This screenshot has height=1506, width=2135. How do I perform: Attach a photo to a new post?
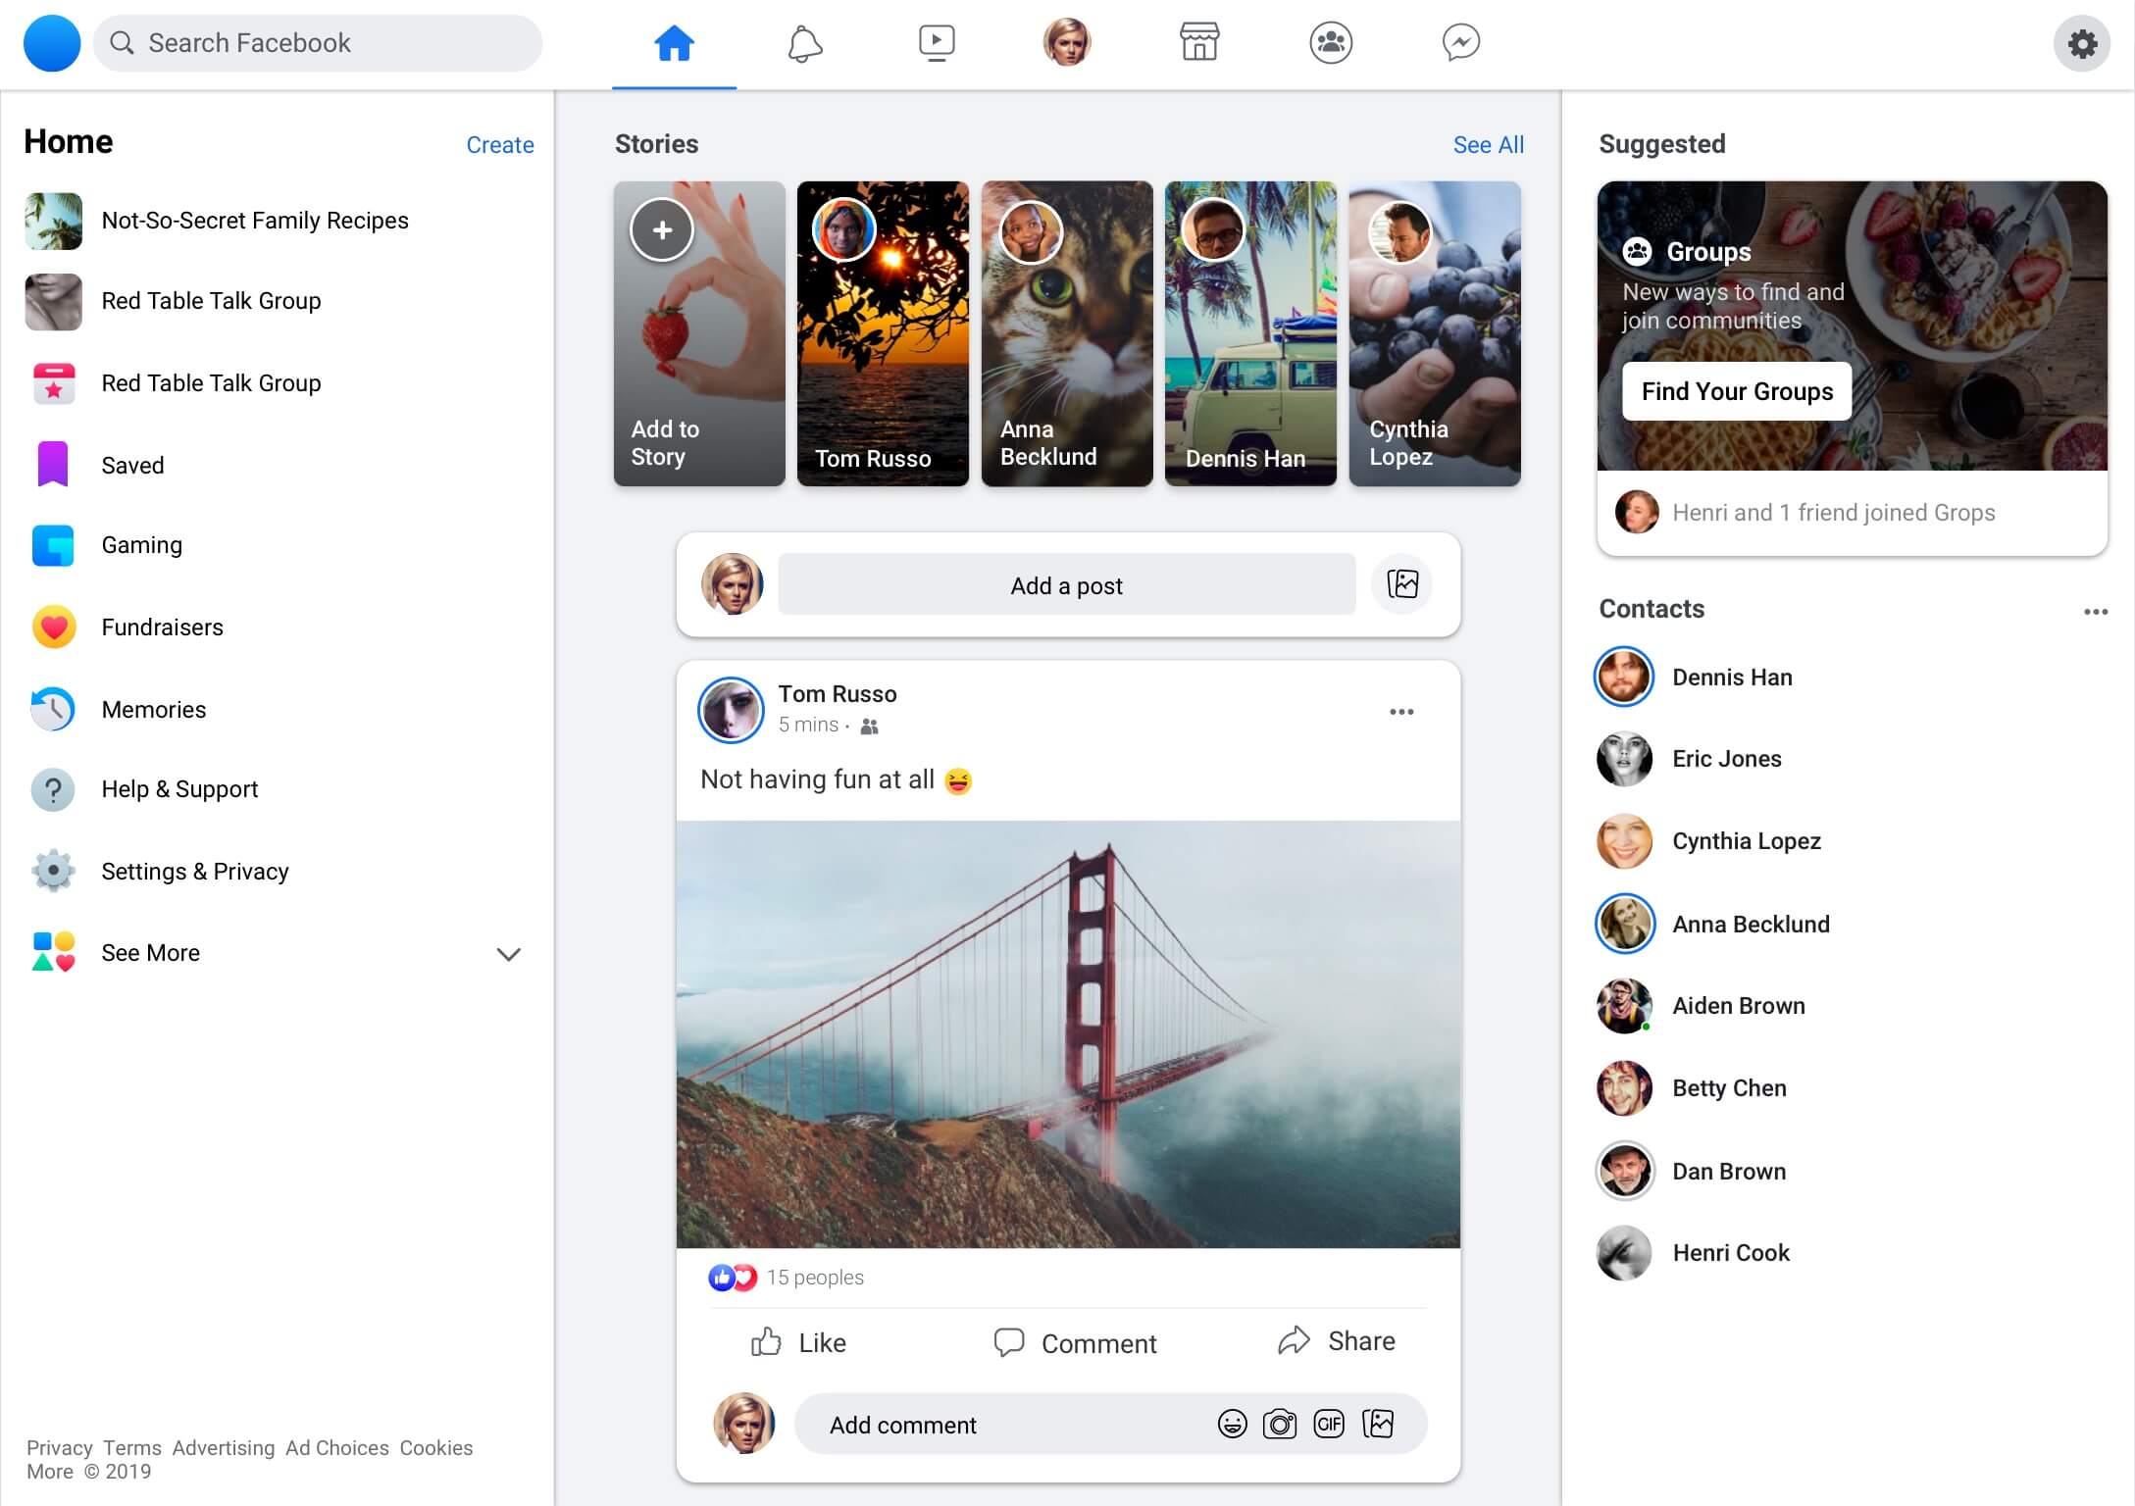pyautogui.click(x=1401, y=584)
